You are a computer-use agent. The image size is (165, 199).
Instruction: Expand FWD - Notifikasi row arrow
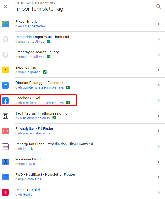158,177
